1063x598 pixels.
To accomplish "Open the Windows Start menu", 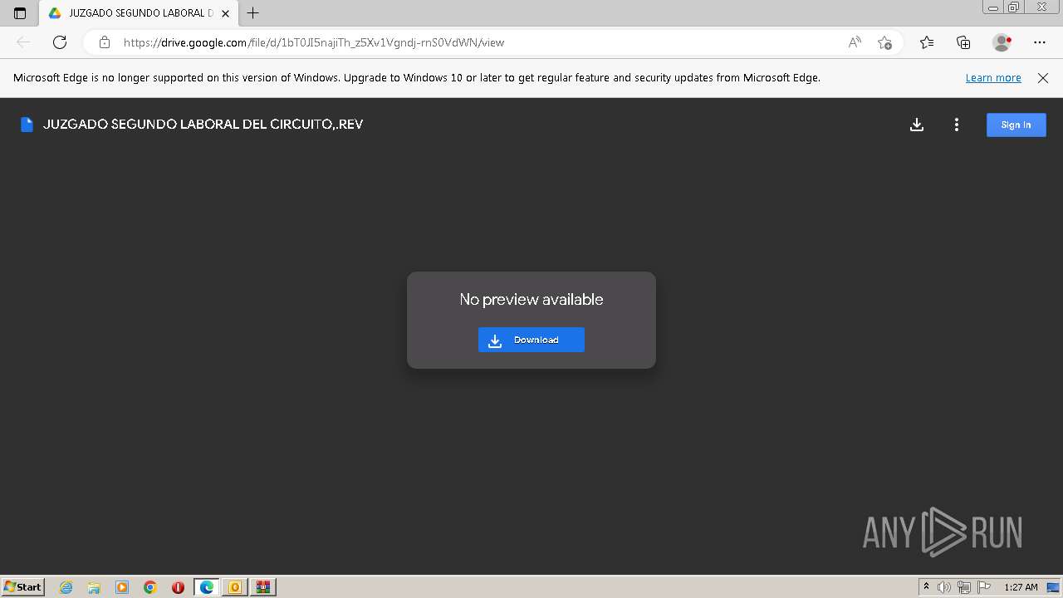I will (x=23, y=586).
